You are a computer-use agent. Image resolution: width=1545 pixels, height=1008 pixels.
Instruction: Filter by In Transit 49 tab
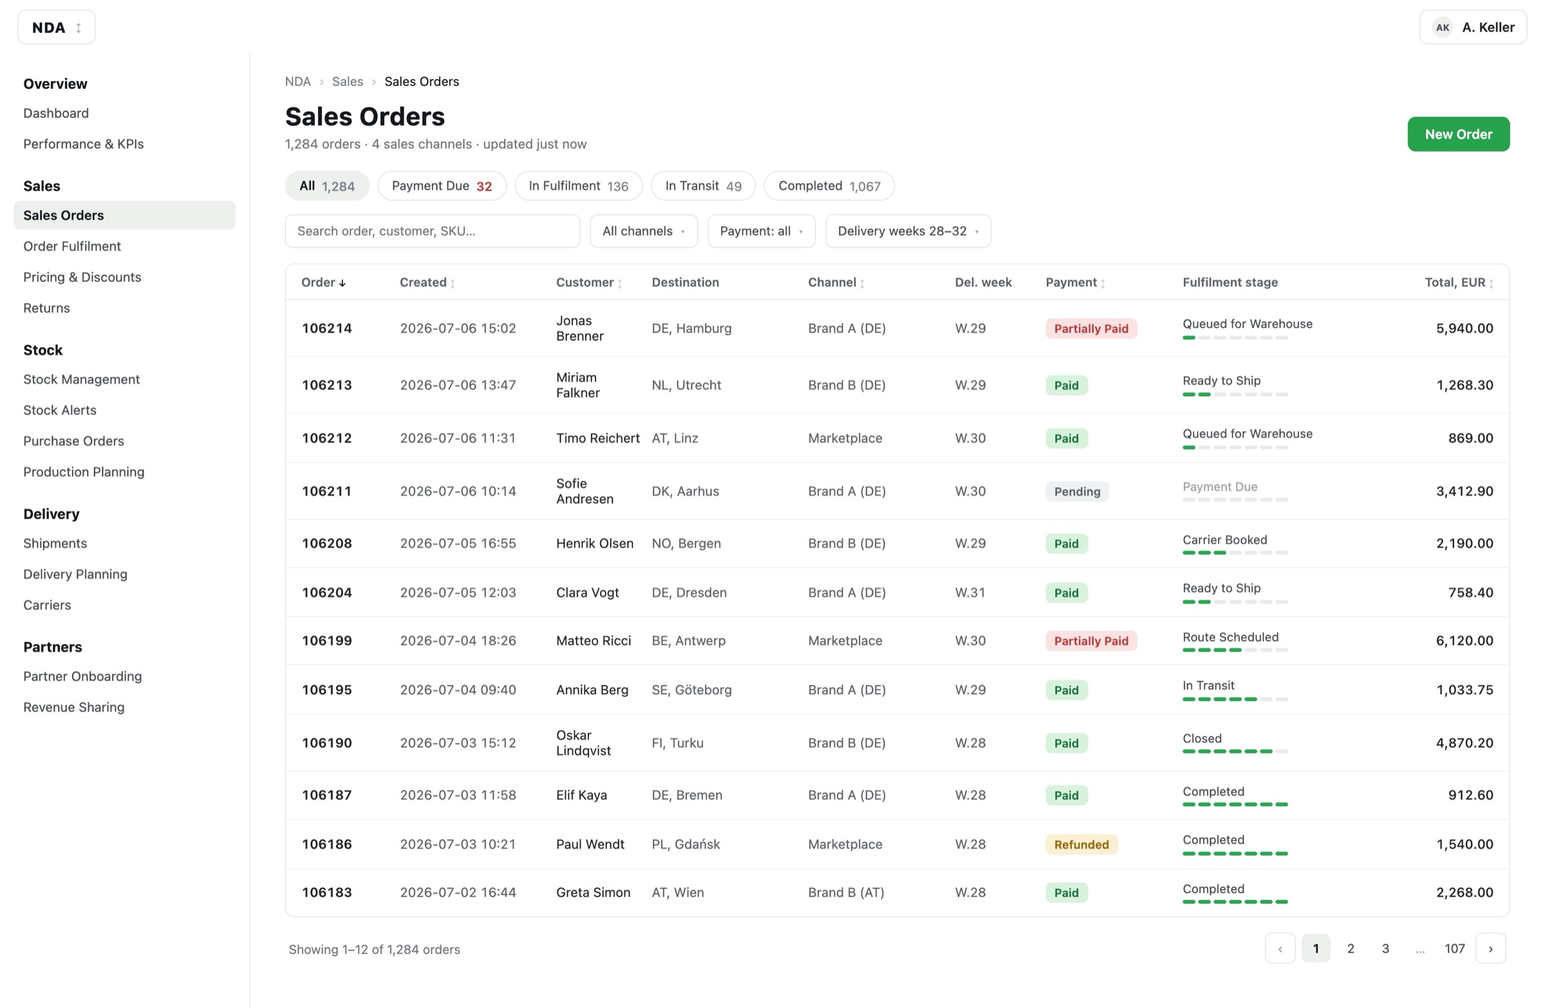coord(703,186)
